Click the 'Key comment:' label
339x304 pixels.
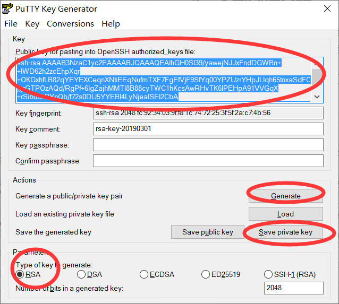click(x=38, y=129)
